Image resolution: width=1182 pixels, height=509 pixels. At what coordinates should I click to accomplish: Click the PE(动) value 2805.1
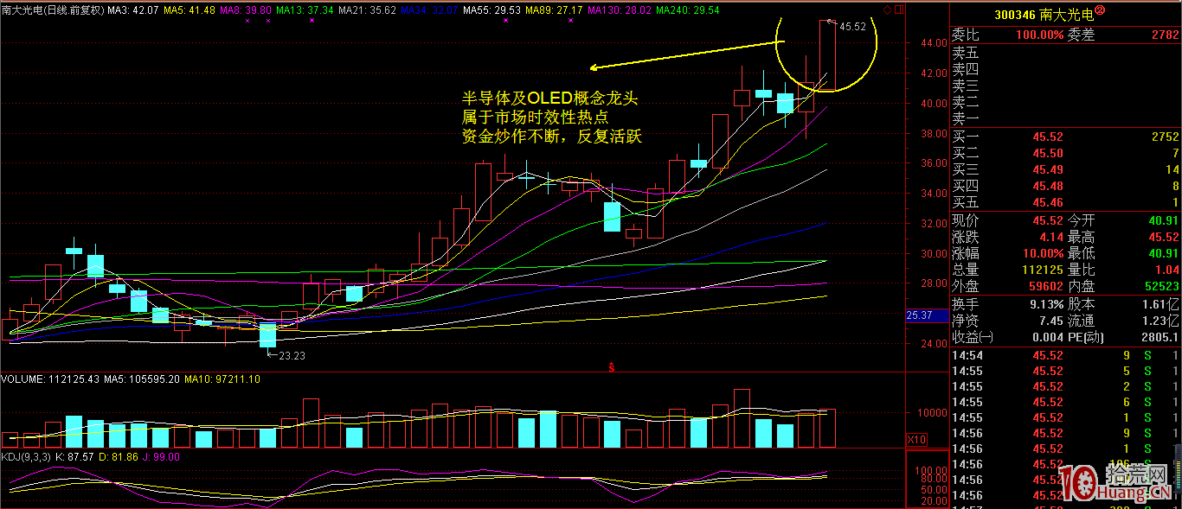tap(1161, 337)
